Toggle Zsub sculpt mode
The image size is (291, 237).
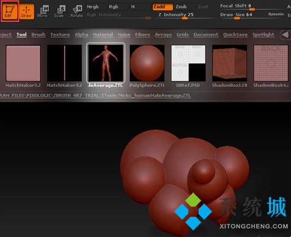coord(181,7)
